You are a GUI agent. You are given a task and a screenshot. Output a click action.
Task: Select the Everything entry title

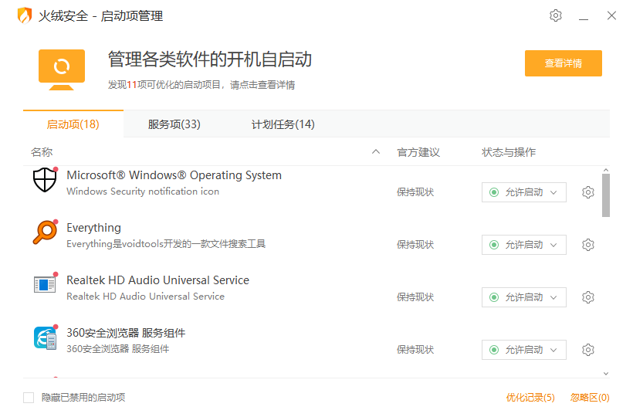93,228
